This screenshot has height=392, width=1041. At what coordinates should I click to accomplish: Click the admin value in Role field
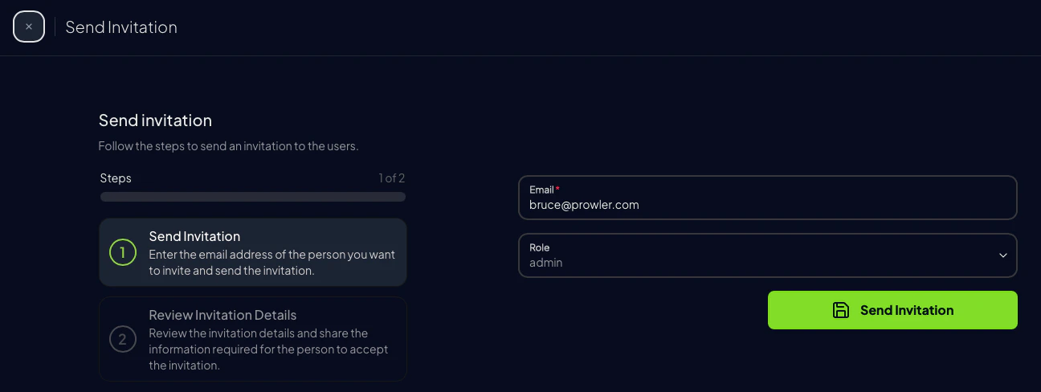[546, 263]
